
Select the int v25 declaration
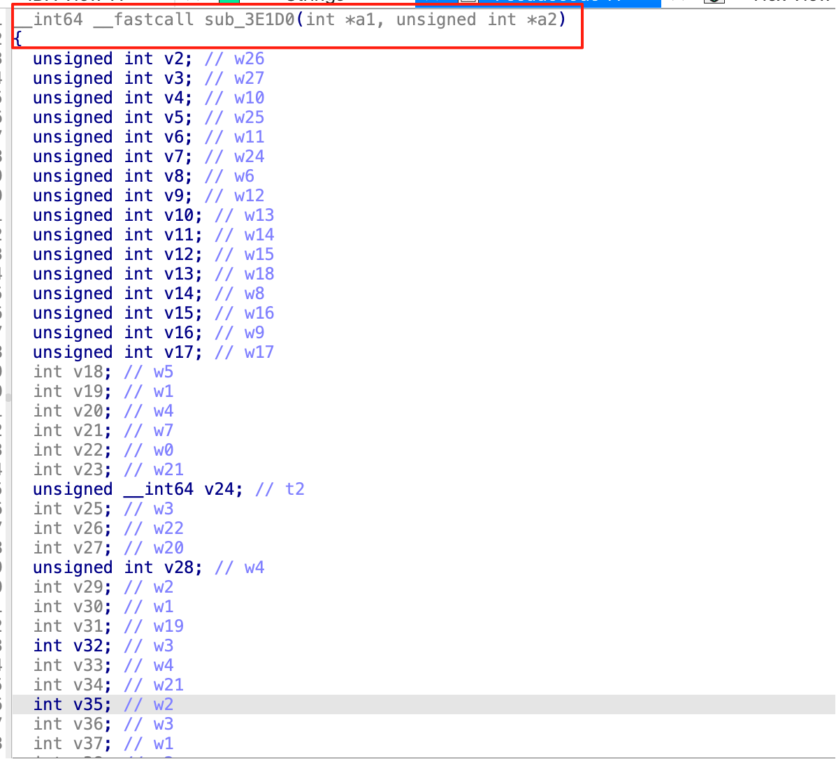[73, 509]
